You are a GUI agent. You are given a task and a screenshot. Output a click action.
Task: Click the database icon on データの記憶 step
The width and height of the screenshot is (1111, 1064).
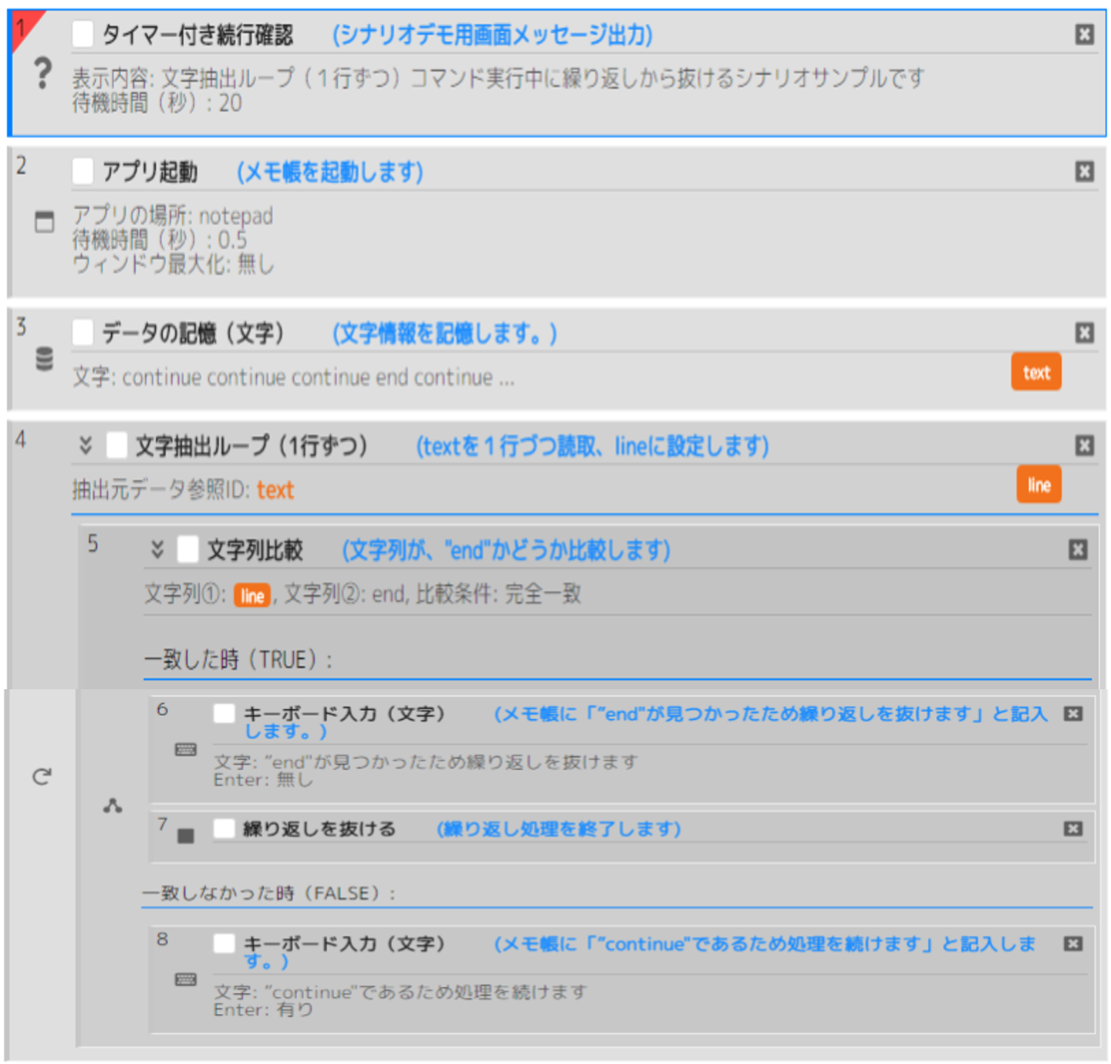pyautogui.click(x=45, y=359)
